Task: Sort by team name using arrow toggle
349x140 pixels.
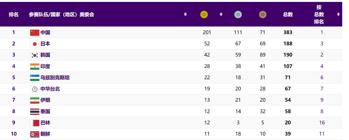Action: 185,14
